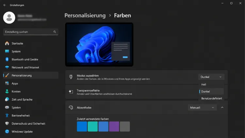The height and width of the screenshot is (138, 245).
Task: Pick the gray recent color swatch
Action: point(125,127)
